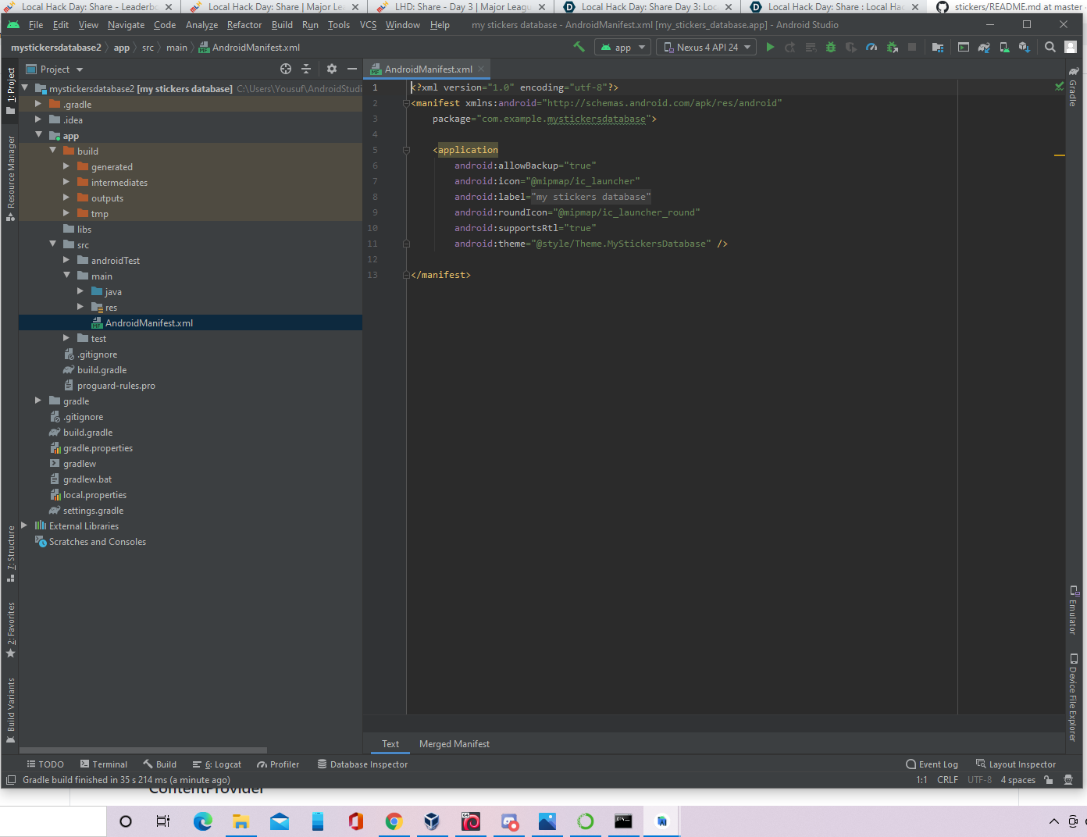Click the Search Everywhere magnifier icon
The width and height of the screenshot is (1087, 837).
(x=1050, y=48)
